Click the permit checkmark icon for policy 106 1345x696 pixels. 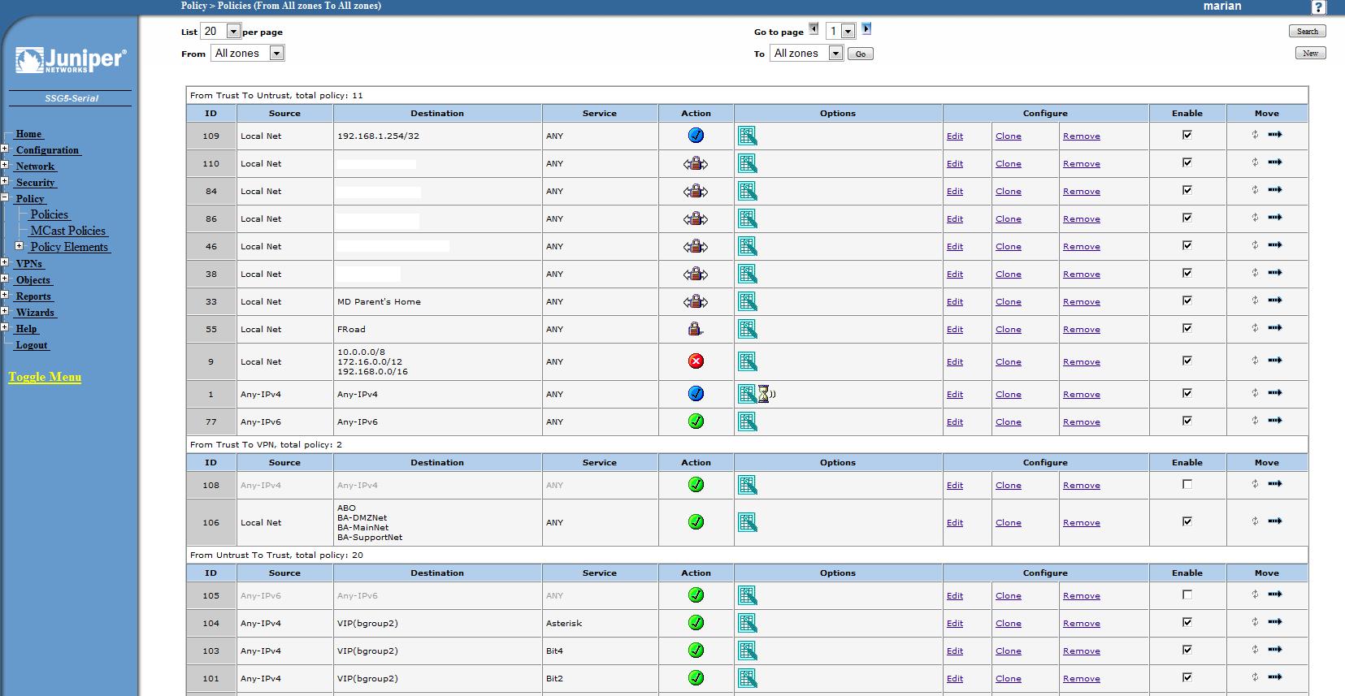(696, 522)
